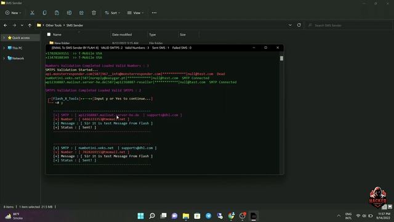Toggle the select-all checkbox beside Name
The height and width of the screenshot is (222, 394).
coord(49,35)
